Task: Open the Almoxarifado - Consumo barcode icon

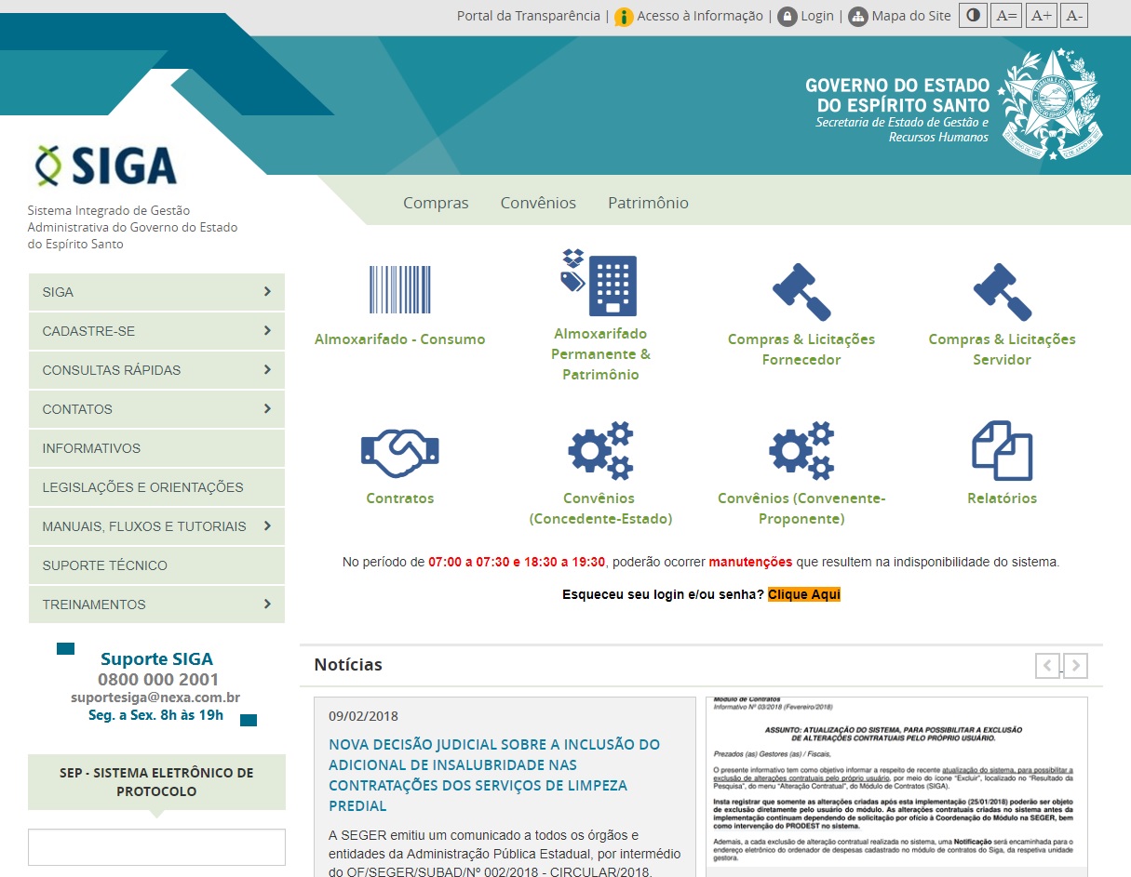Action: click(400, 289)
